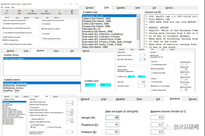Select Grain maize 201, N-Germany, Luxembourg
Image resolution: width=205 pixels, height=136 pixels.
(x=110, y=34)
